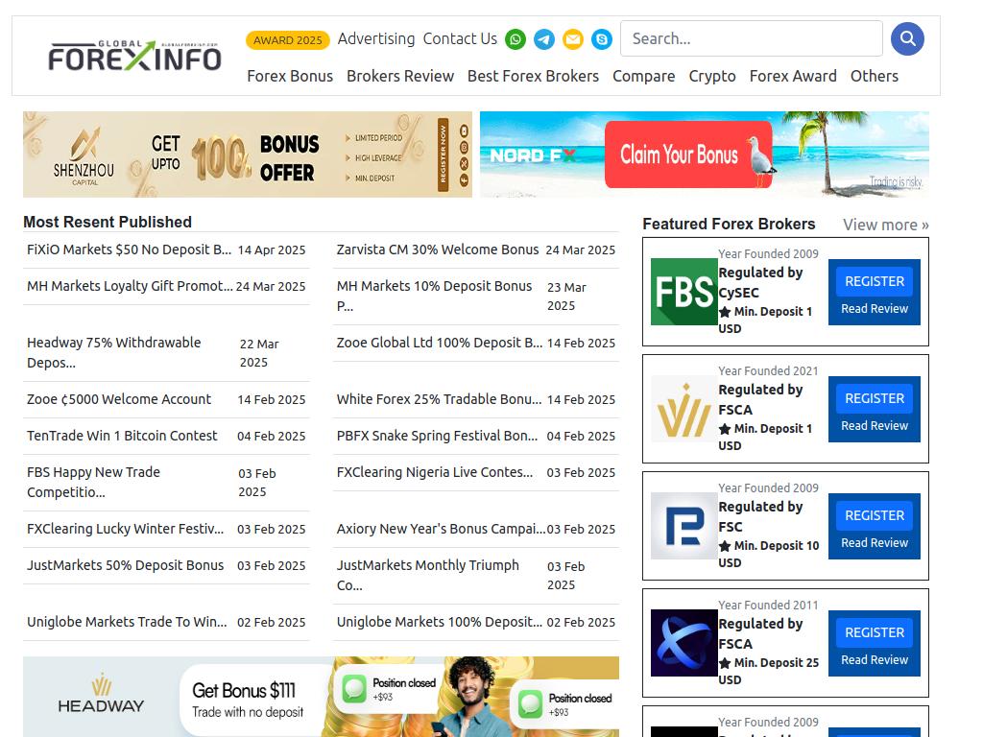Image resolution: width=983 pixels, height=737 pixels.
Task: Click Regulated by CySEC text on FBS card
Action: 760,283
